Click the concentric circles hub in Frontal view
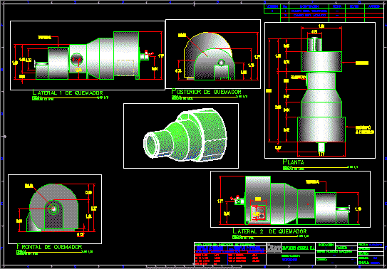 [x=53, y=209]
